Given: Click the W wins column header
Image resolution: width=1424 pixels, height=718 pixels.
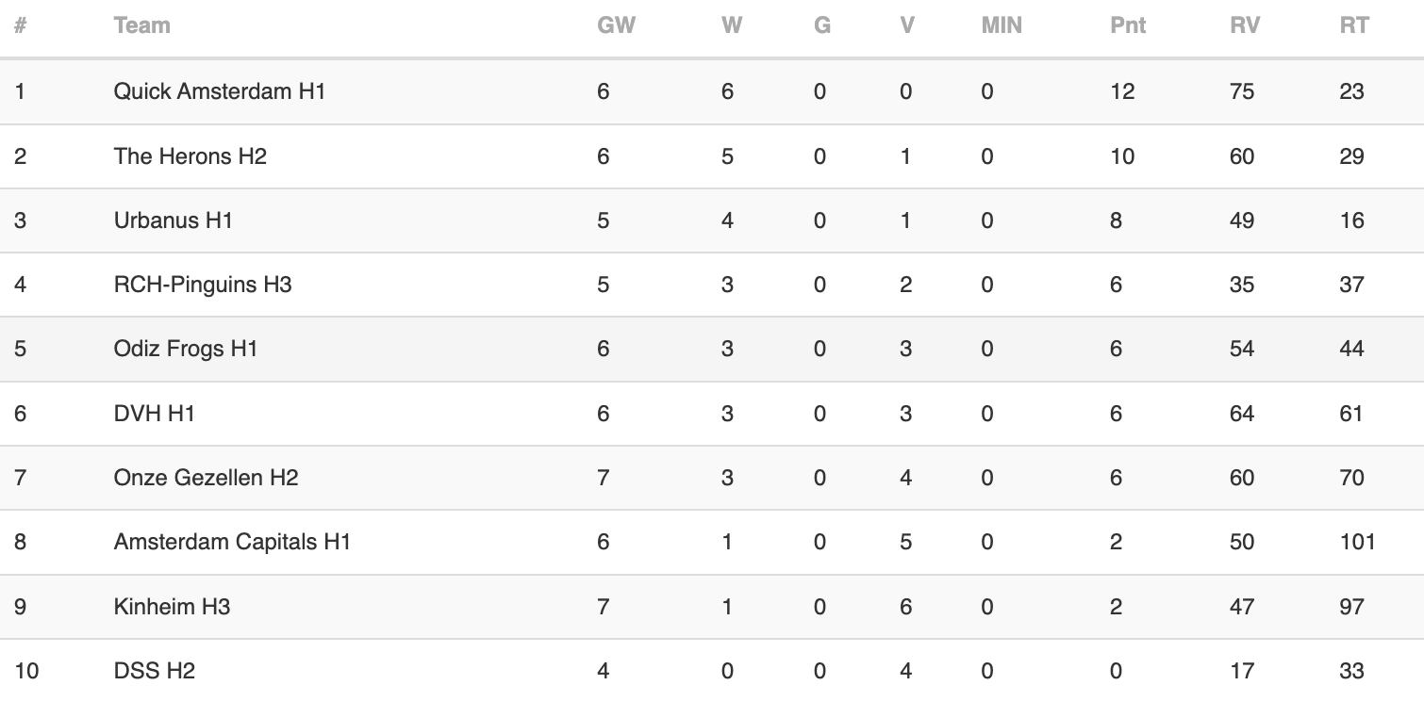Looking at the screenshot, I should [732, 25].
